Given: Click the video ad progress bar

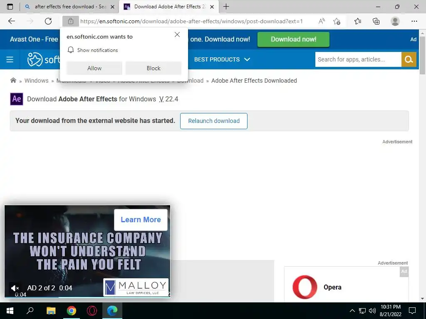Looking at the screenshot, I should coord(87,297).
